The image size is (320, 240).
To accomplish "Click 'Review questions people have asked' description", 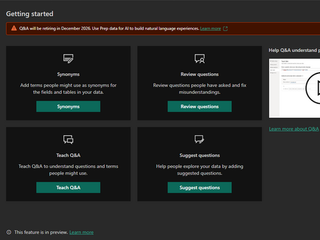I will pyautogui.click(x=200, y=89).
